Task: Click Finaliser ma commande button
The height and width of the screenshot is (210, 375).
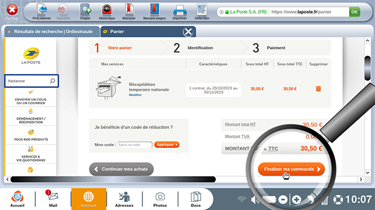Action: click(291, 169)
